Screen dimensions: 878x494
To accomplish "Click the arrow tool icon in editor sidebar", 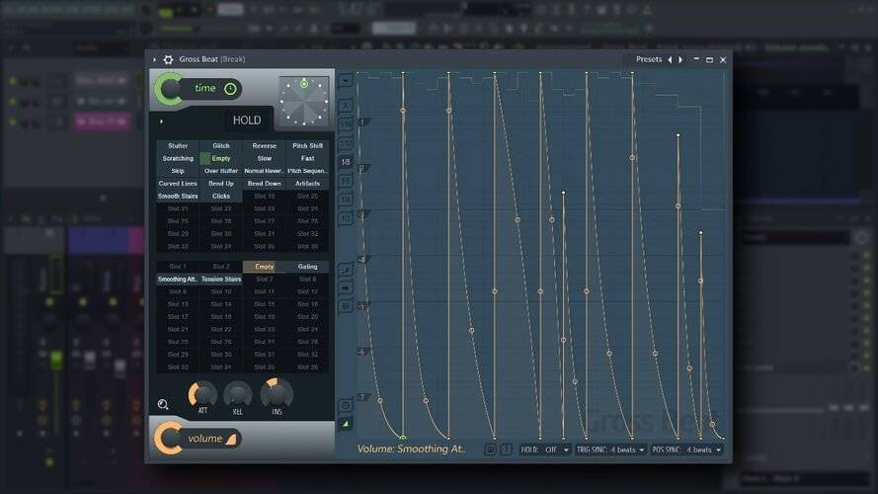I will click(x=346, y=288).
